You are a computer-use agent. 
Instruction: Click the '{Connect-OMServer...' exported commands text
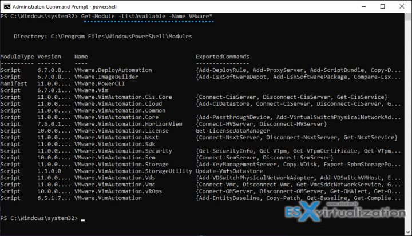[298, 191]
